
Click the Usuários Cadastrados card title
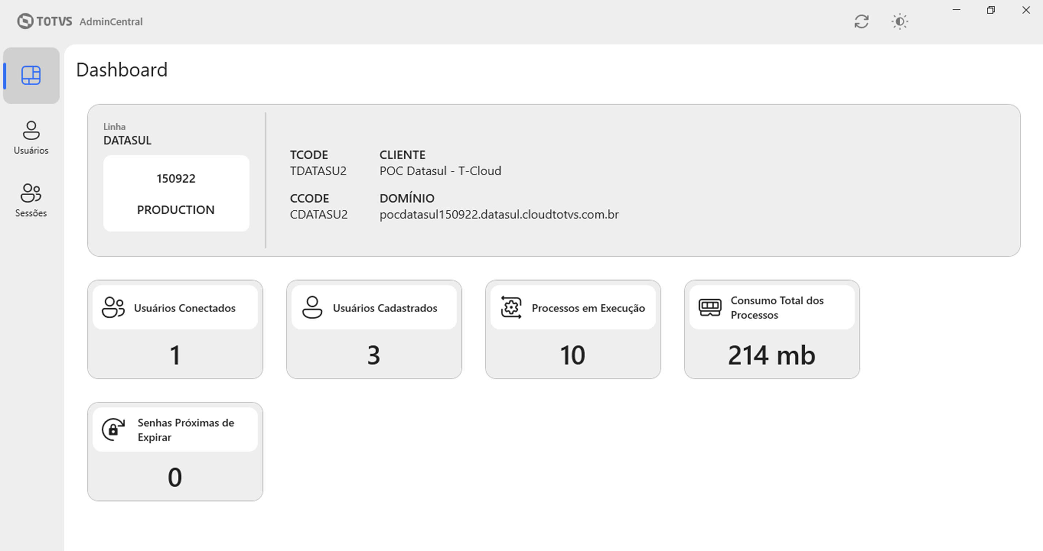tap(385, 308)
